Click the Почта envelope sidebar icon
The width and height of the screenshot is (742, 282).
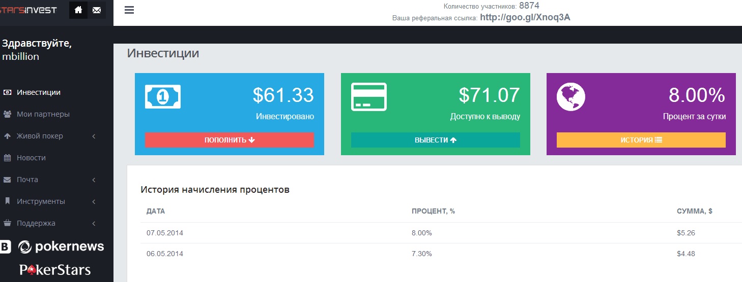(7, 180)
